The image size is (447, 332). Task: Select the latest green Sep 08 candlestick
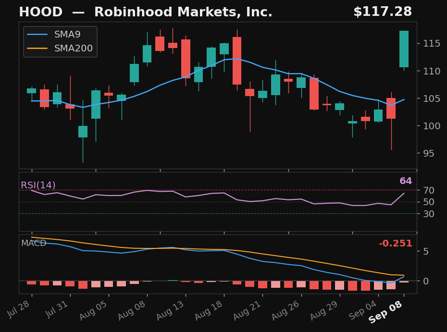click(x=404, y=49)
